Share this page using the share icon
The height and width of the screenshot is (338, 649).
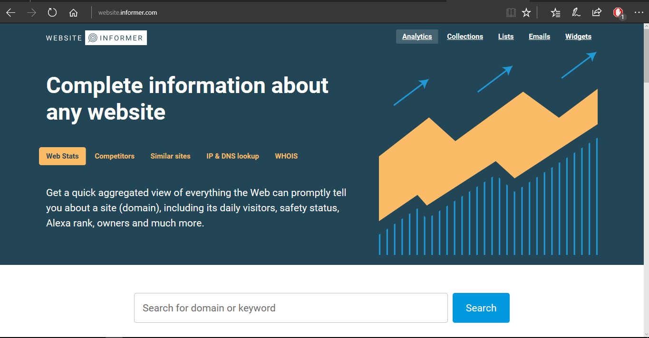click(x=597, y=12)
